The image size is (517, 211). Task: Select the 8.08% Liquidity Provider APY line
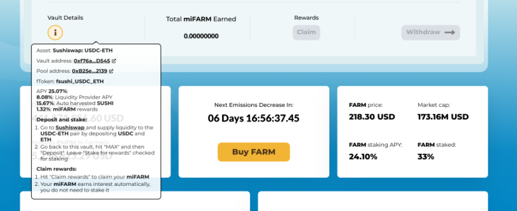point(75,97)
